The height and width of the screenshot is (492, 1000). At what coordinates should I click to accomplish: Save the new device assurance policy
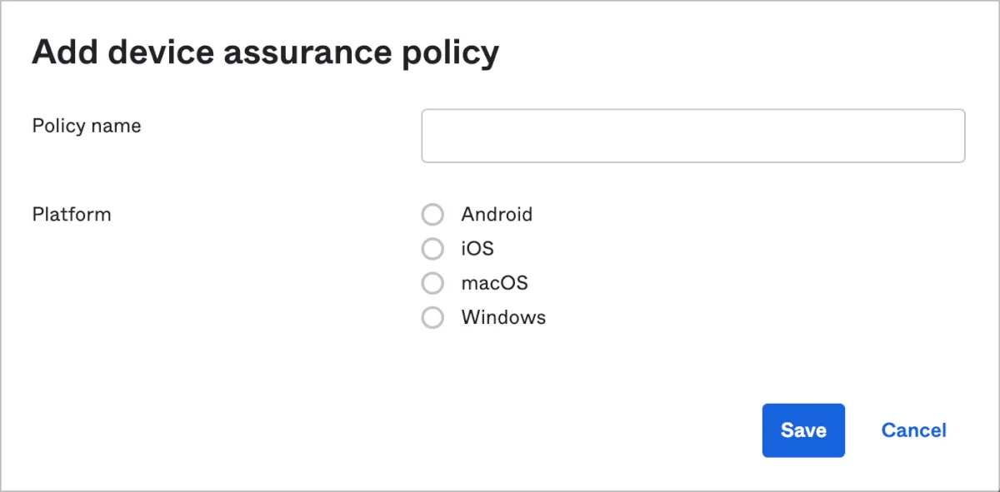(x=803, y=430)
